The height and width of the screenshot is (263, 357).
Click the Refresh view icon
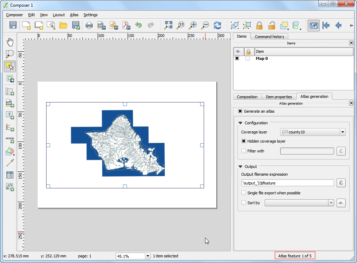tap(217, 25)
